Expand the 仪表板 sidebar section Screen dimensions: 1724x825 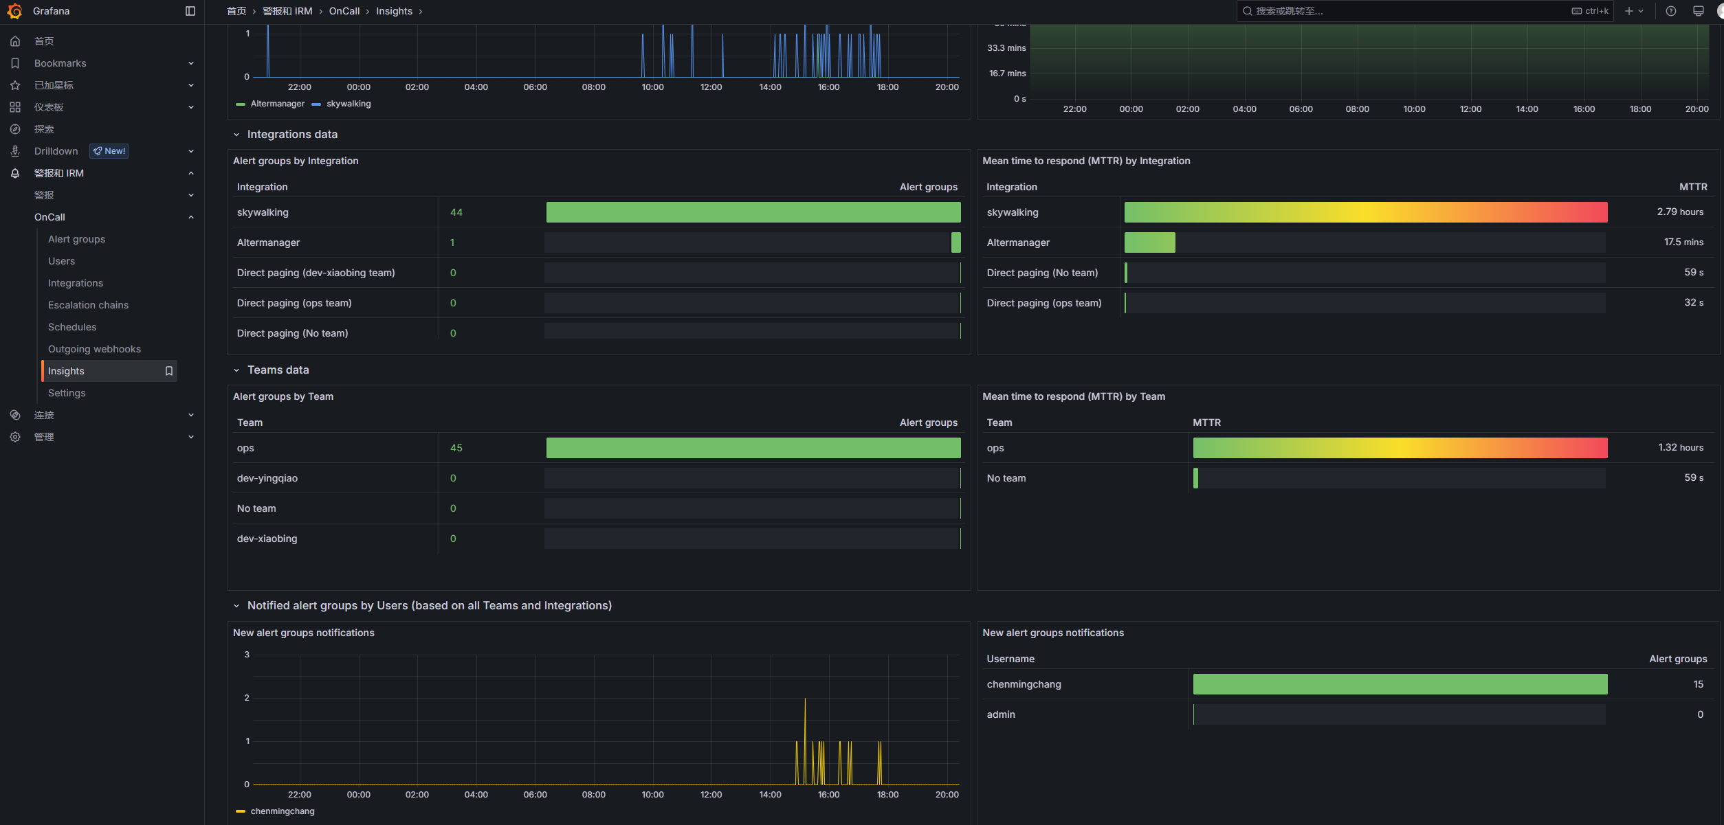pos(191,107)
